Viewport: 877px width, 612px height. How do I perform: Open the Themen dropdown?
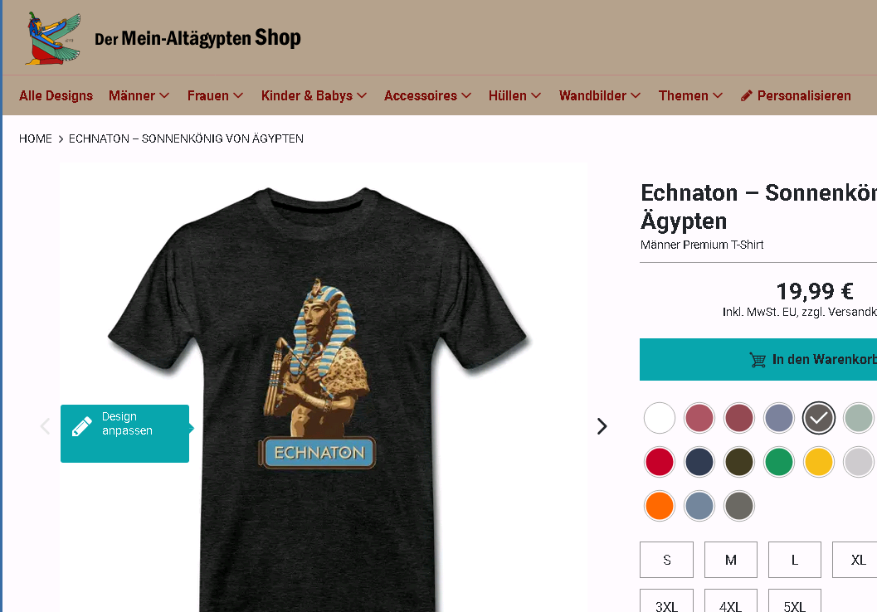pos(691,95)
